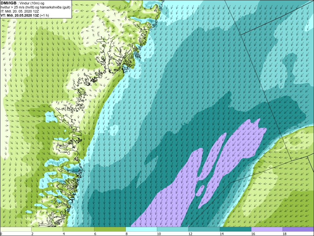Click the 4–6 m/s green legend swatch

click(78, 229)
